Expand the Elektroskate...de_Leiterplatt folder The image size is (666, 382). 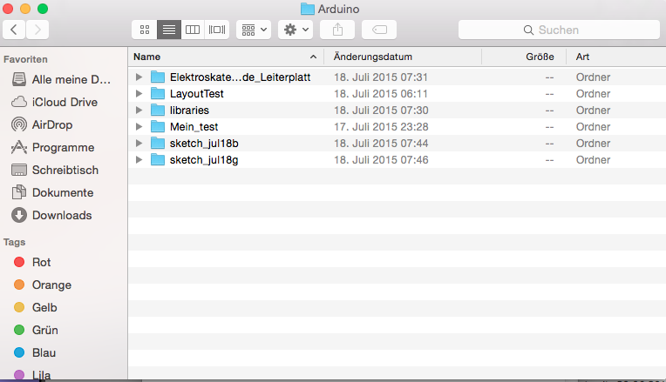(x=139, y=77)
